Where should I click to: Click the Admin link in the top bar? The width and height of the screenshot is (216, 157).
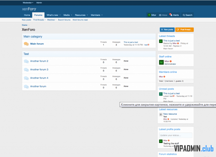pos(39,3)
